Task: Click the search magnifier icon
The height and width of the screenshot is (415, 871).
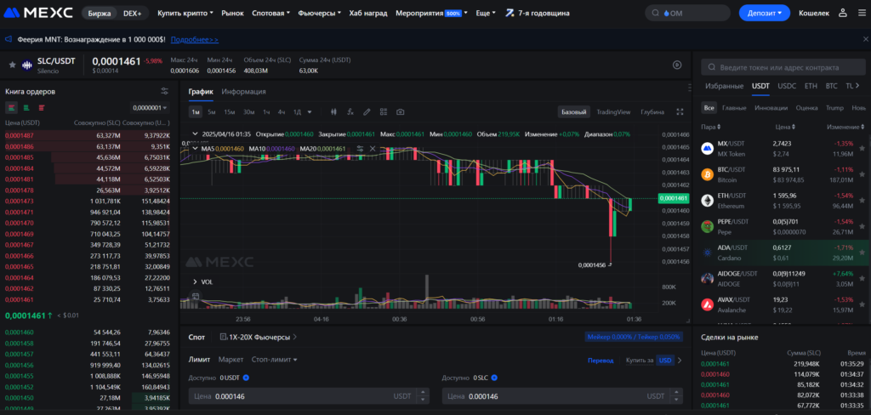Action: (x=656, y=13)
